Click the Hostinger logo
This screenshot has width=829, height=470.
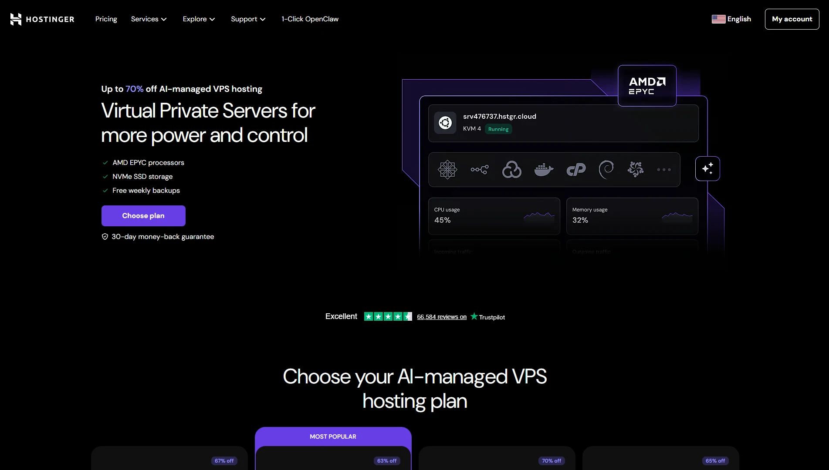[42, 19]
